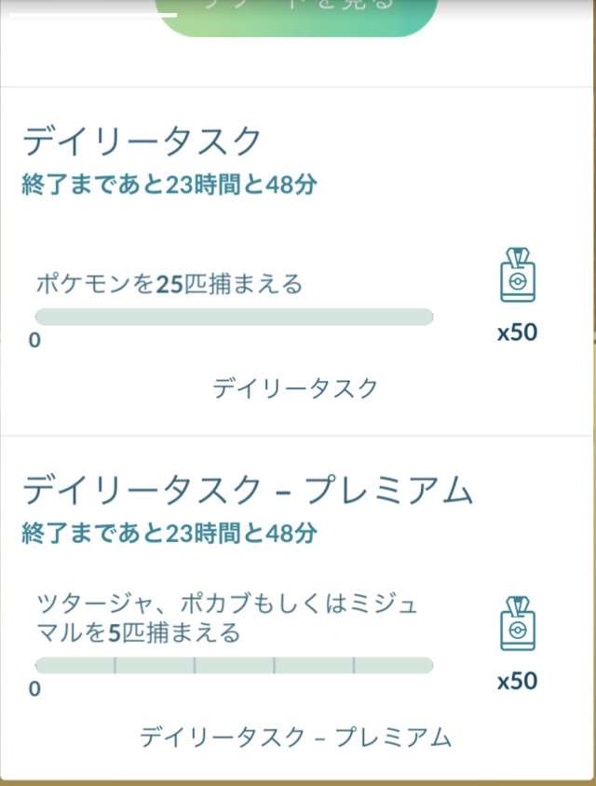This screenshot has width=596, height=786.
Task: Click the segmented premium task progress bar
Action: [234, 665]
